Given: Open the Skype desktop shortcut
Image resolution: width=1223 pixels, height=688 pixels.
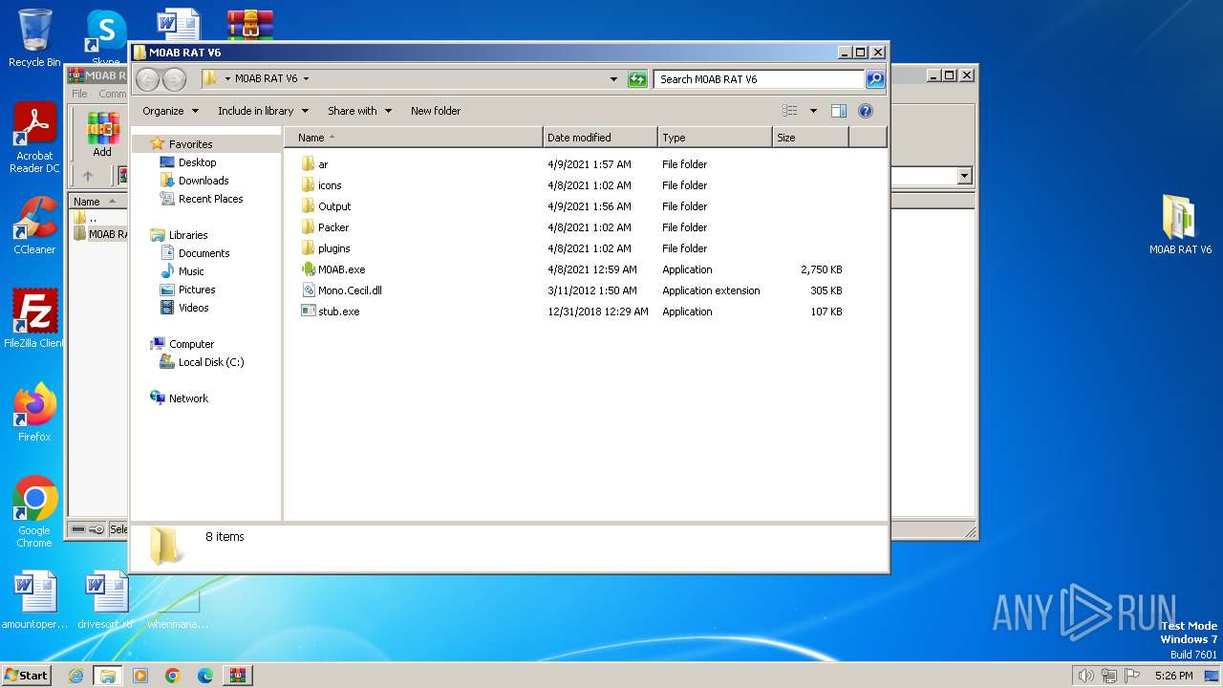Looking at the screenshot, I should click(x=106, y=38).
